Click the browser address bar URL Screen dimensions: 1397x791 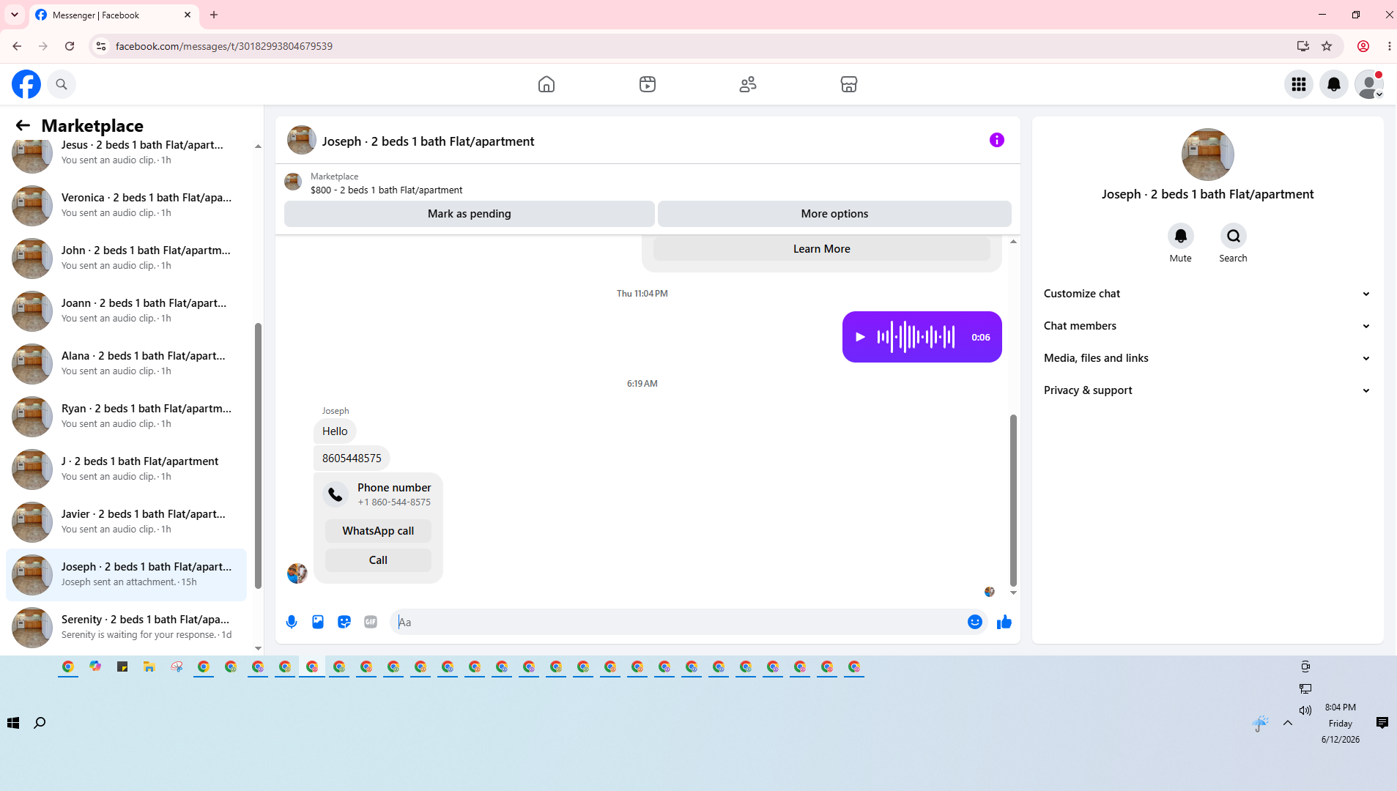tap(224, 46)
